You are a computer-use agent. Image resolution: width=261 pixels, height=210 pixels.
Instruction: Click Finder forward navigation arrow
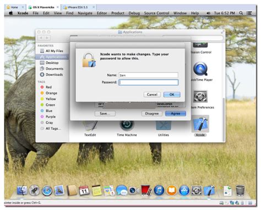[47, 38]
